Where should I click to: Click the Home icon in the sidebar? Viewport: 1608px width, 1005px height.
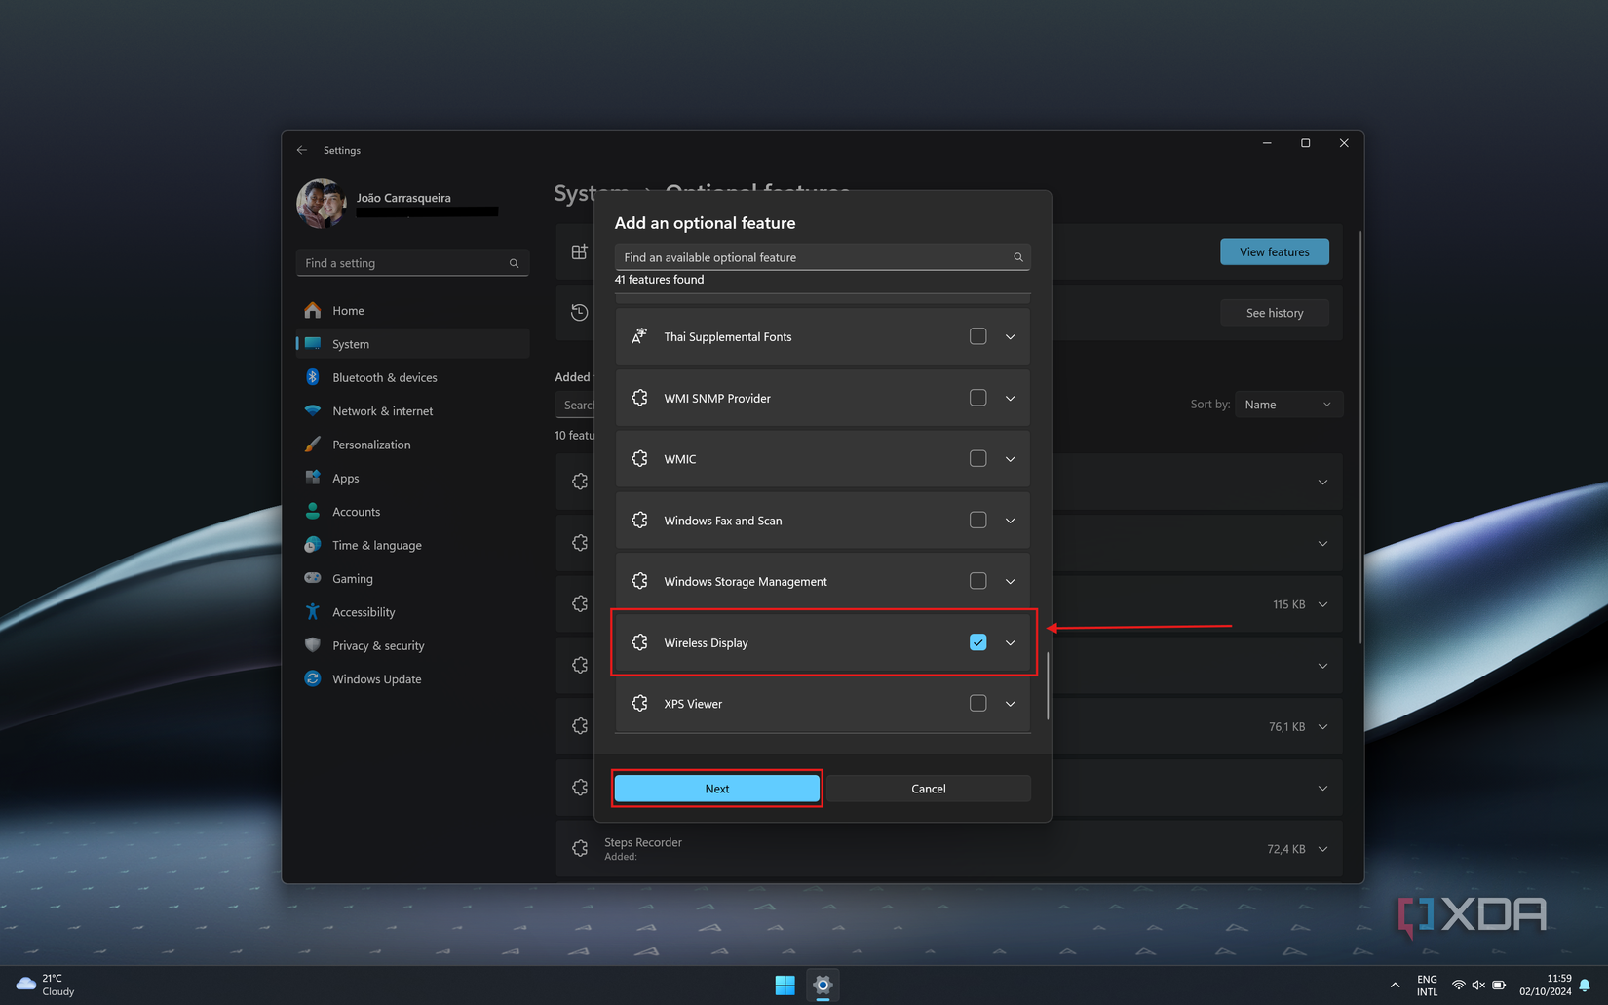tap(313, 310)
